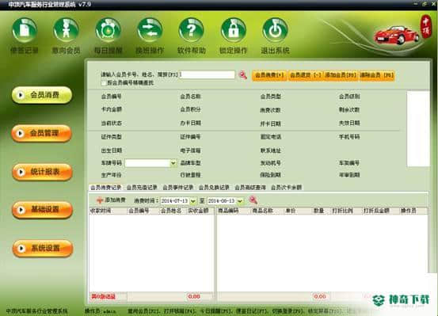
Task: Click the 商品编码 column header
Action: coord(234,211)
